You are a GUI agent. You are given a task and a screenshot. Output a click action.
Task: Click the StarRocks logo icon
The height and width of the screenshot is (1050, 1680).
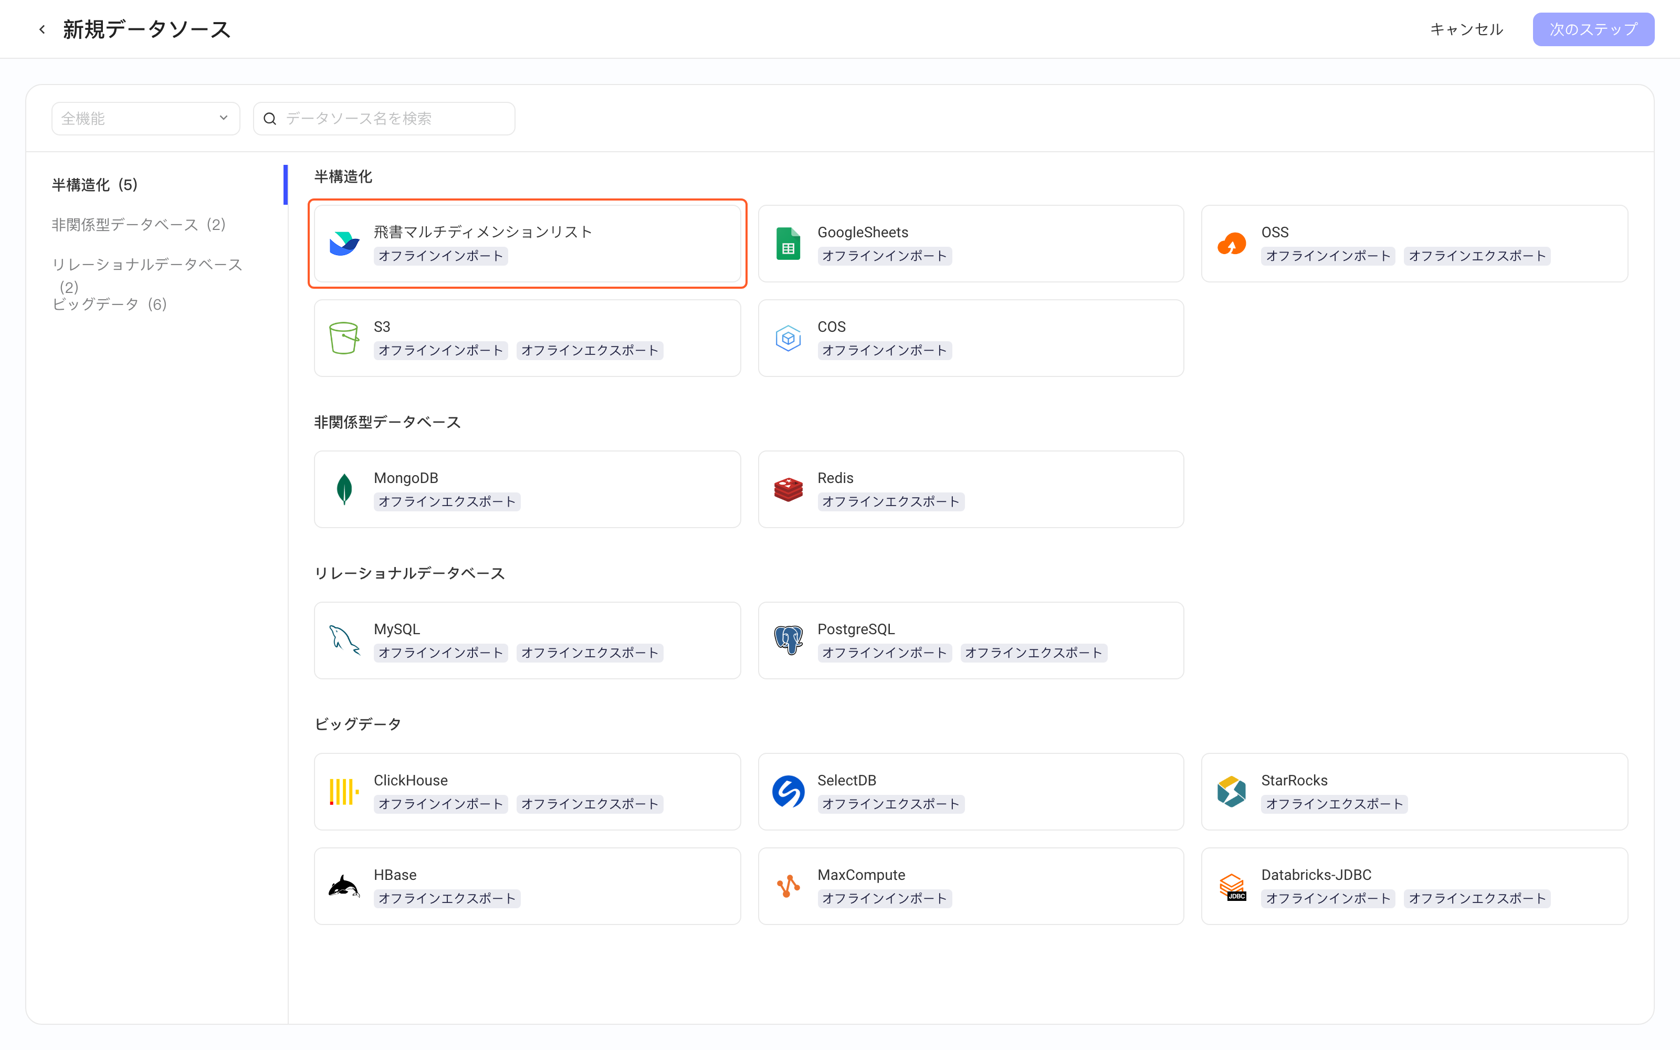[1232, 792]
